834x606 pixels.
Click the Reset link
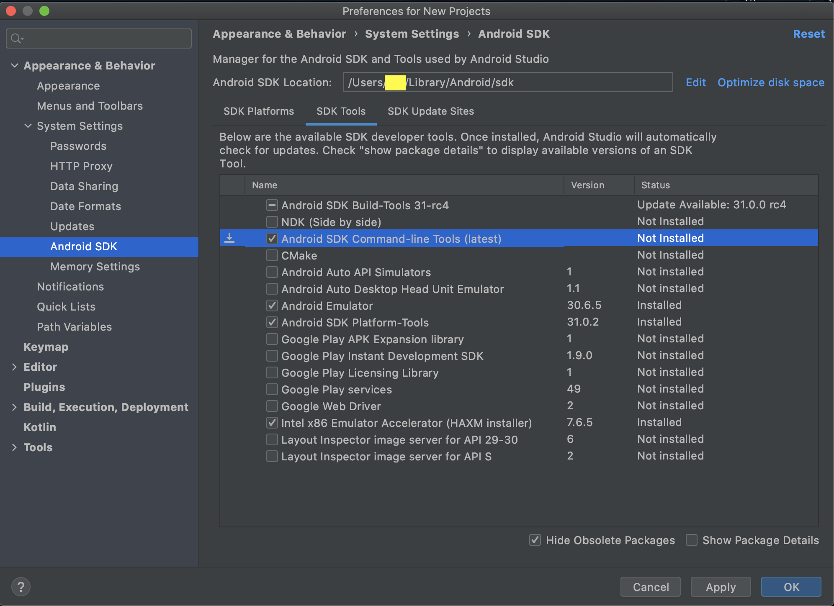[809, 34]
